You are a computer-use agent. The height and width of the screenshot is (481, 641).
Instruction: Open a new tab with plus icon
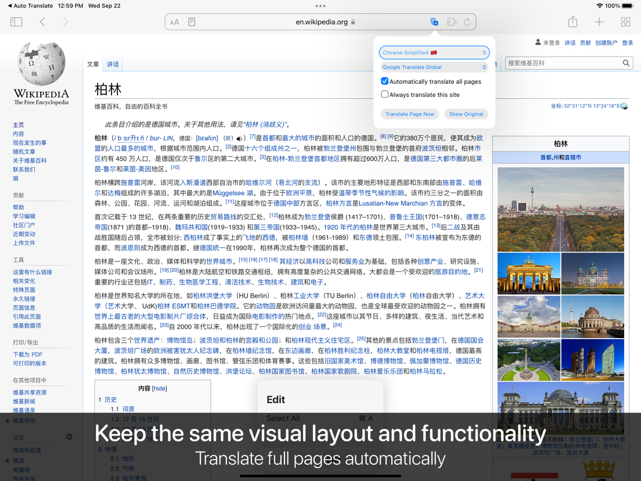click(599, 21)
